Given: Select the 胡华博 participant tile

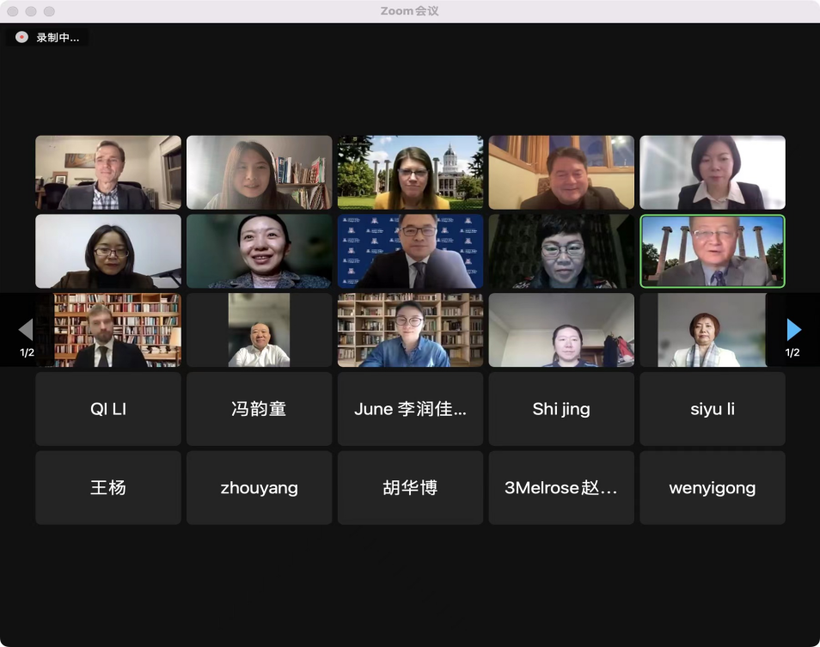Looking at the screenshot, I should [x=410, y=488].
